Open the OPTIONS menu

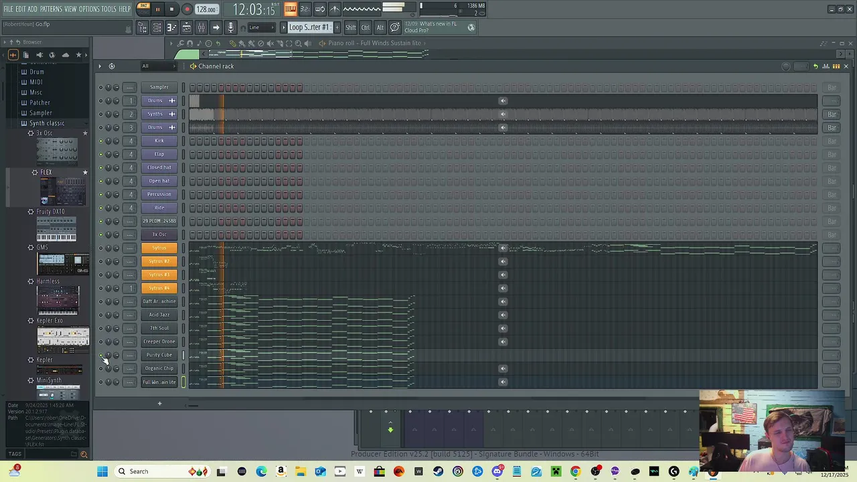89,9
